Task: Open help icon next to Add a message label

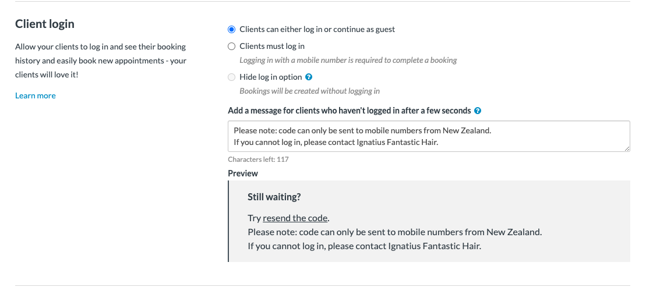Action: click(478, 111)
